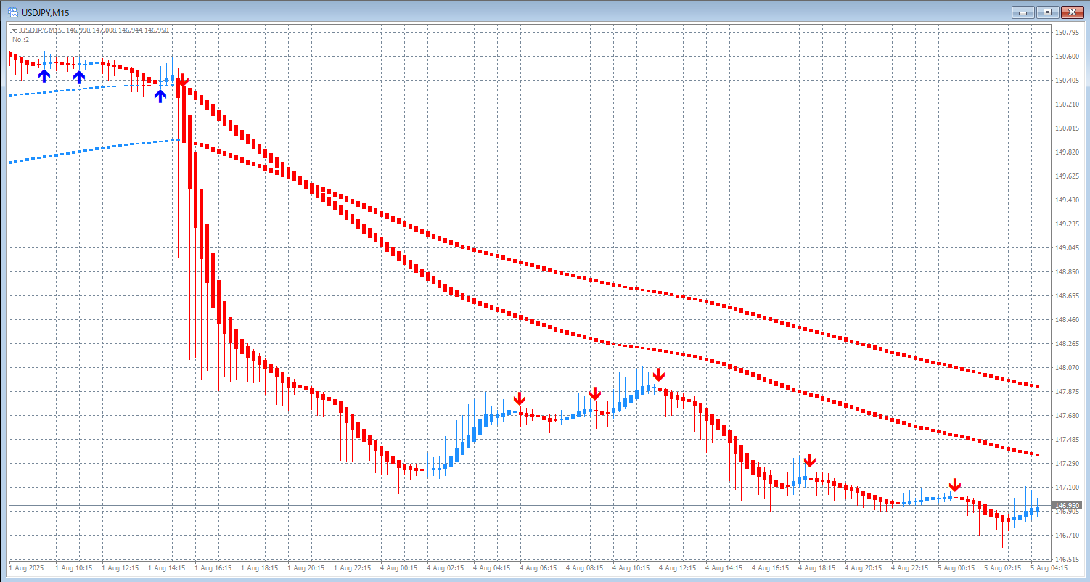Select the blue up arrow near 1 Aug 10:15
Screen dimensions: 1090x582
tap(79, 76)
